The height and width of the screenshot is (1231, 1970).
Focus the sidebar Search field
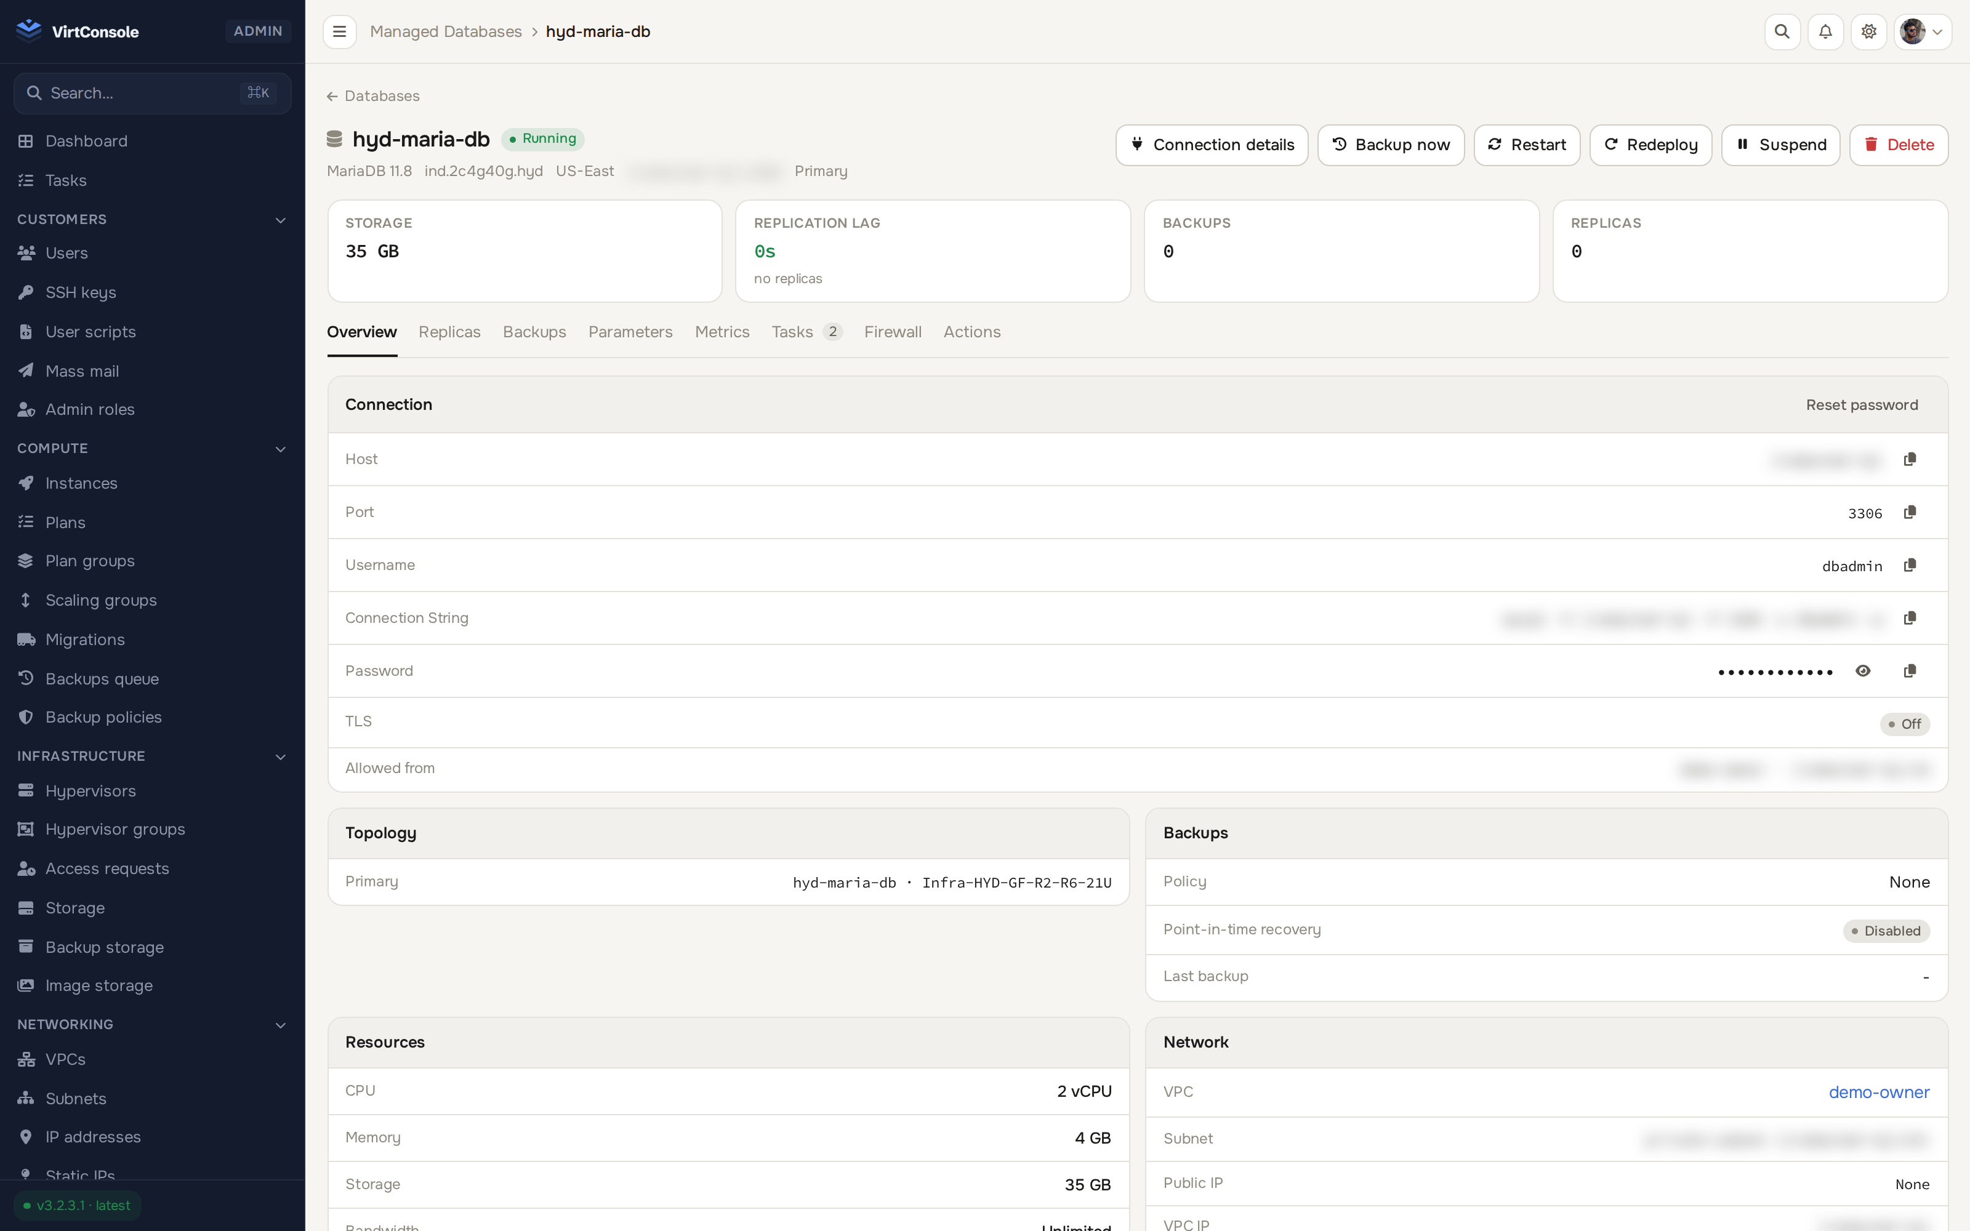153,94
